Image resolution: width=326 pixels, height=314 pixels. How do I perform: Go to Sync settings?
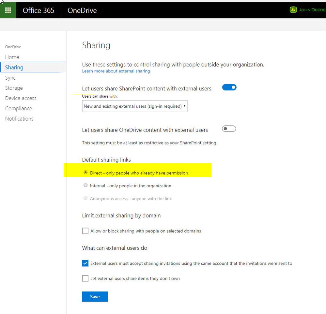(10, 78)
